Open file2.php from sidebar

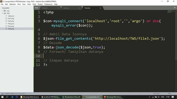[11, 21]
